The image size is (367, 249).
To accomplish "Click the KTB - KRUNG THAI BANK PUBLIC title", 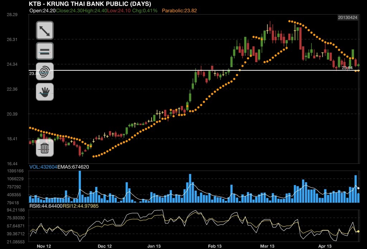I will click(90, 4).
